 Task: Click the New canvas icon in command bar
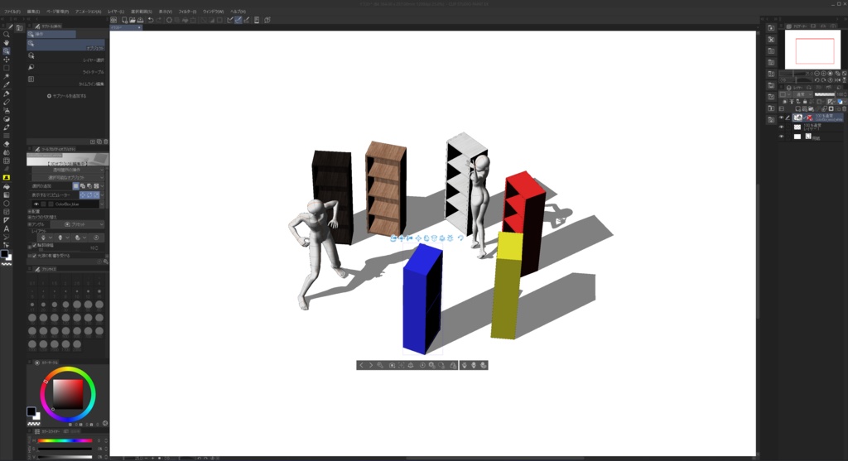[124, 20]
